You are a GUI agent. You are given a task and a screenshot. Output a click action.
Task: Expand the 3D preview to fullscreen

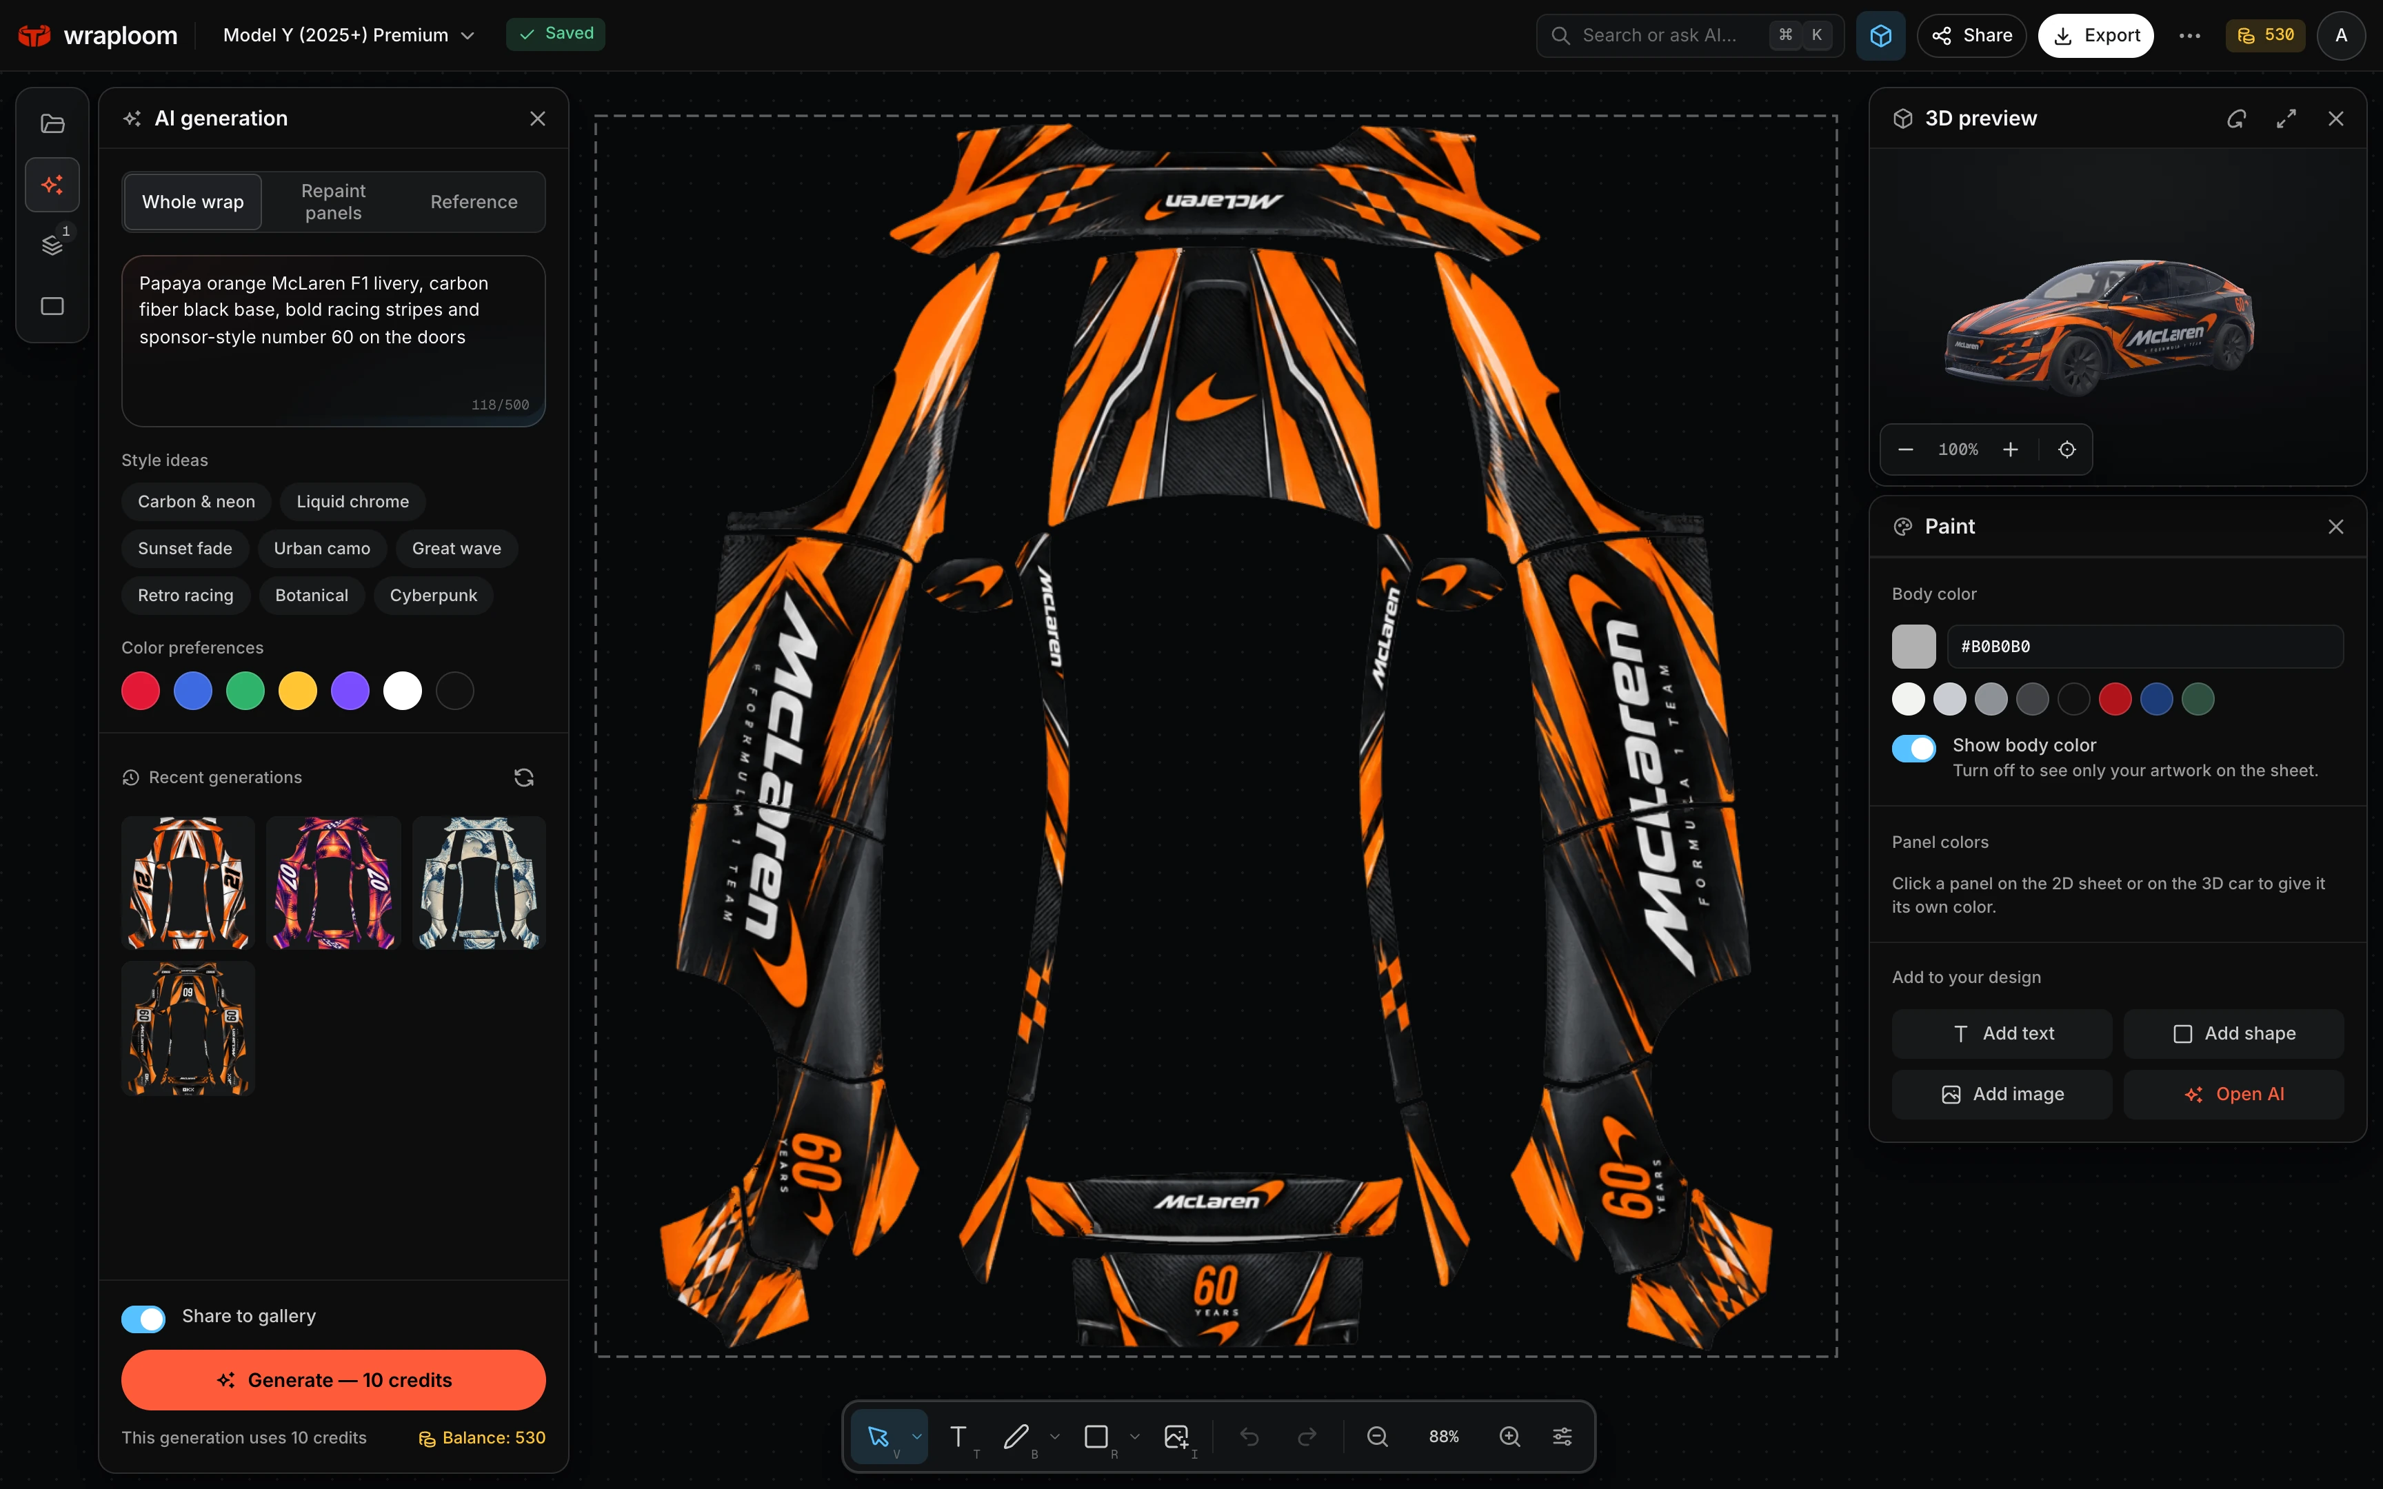pos(2286,118)
